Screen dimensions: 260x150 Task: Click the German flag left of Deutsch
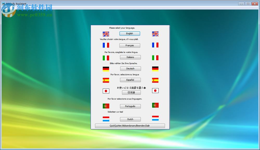click(x=106, y=69)
